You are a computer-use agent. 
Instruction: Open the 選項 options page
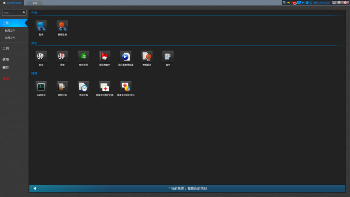(x=6, y=59)
